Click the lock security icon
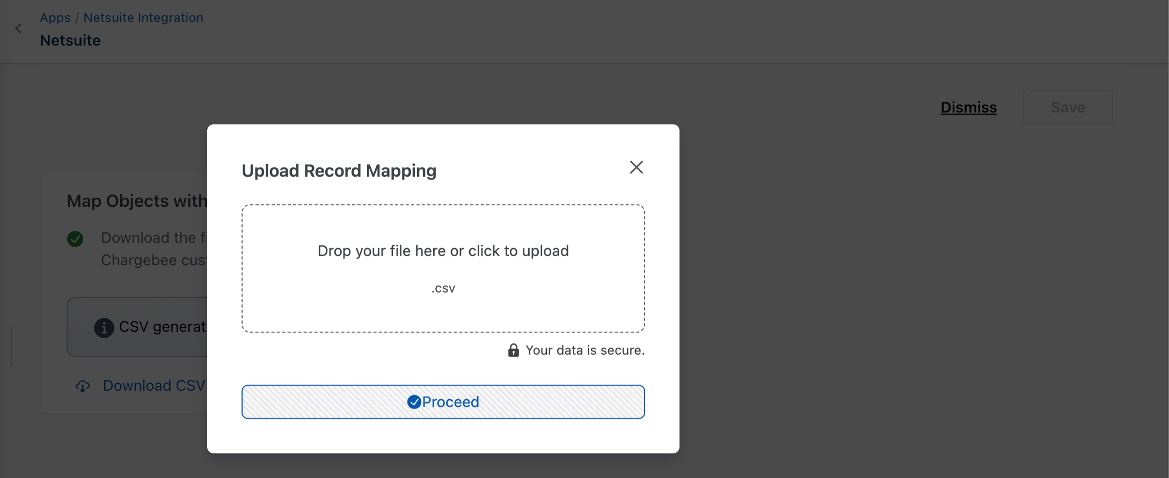This screenshot has height=478, width=1169. [513, 350]
